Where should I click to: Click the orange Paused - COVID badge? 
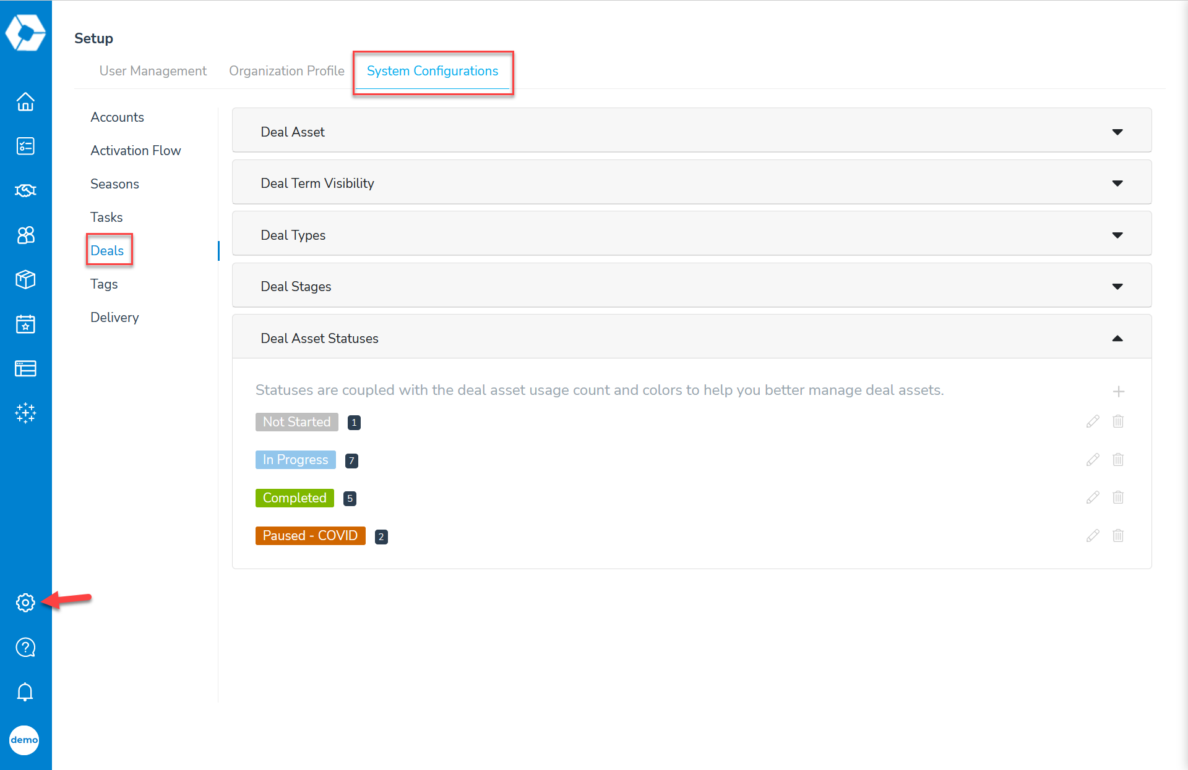pyautogui.click(x=311, y=536)
